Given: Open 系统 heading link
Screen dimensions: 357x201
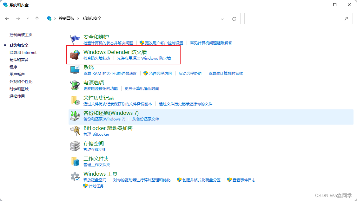Looking at the screenshot, I should pyautogui.click(x=89, y=67).
